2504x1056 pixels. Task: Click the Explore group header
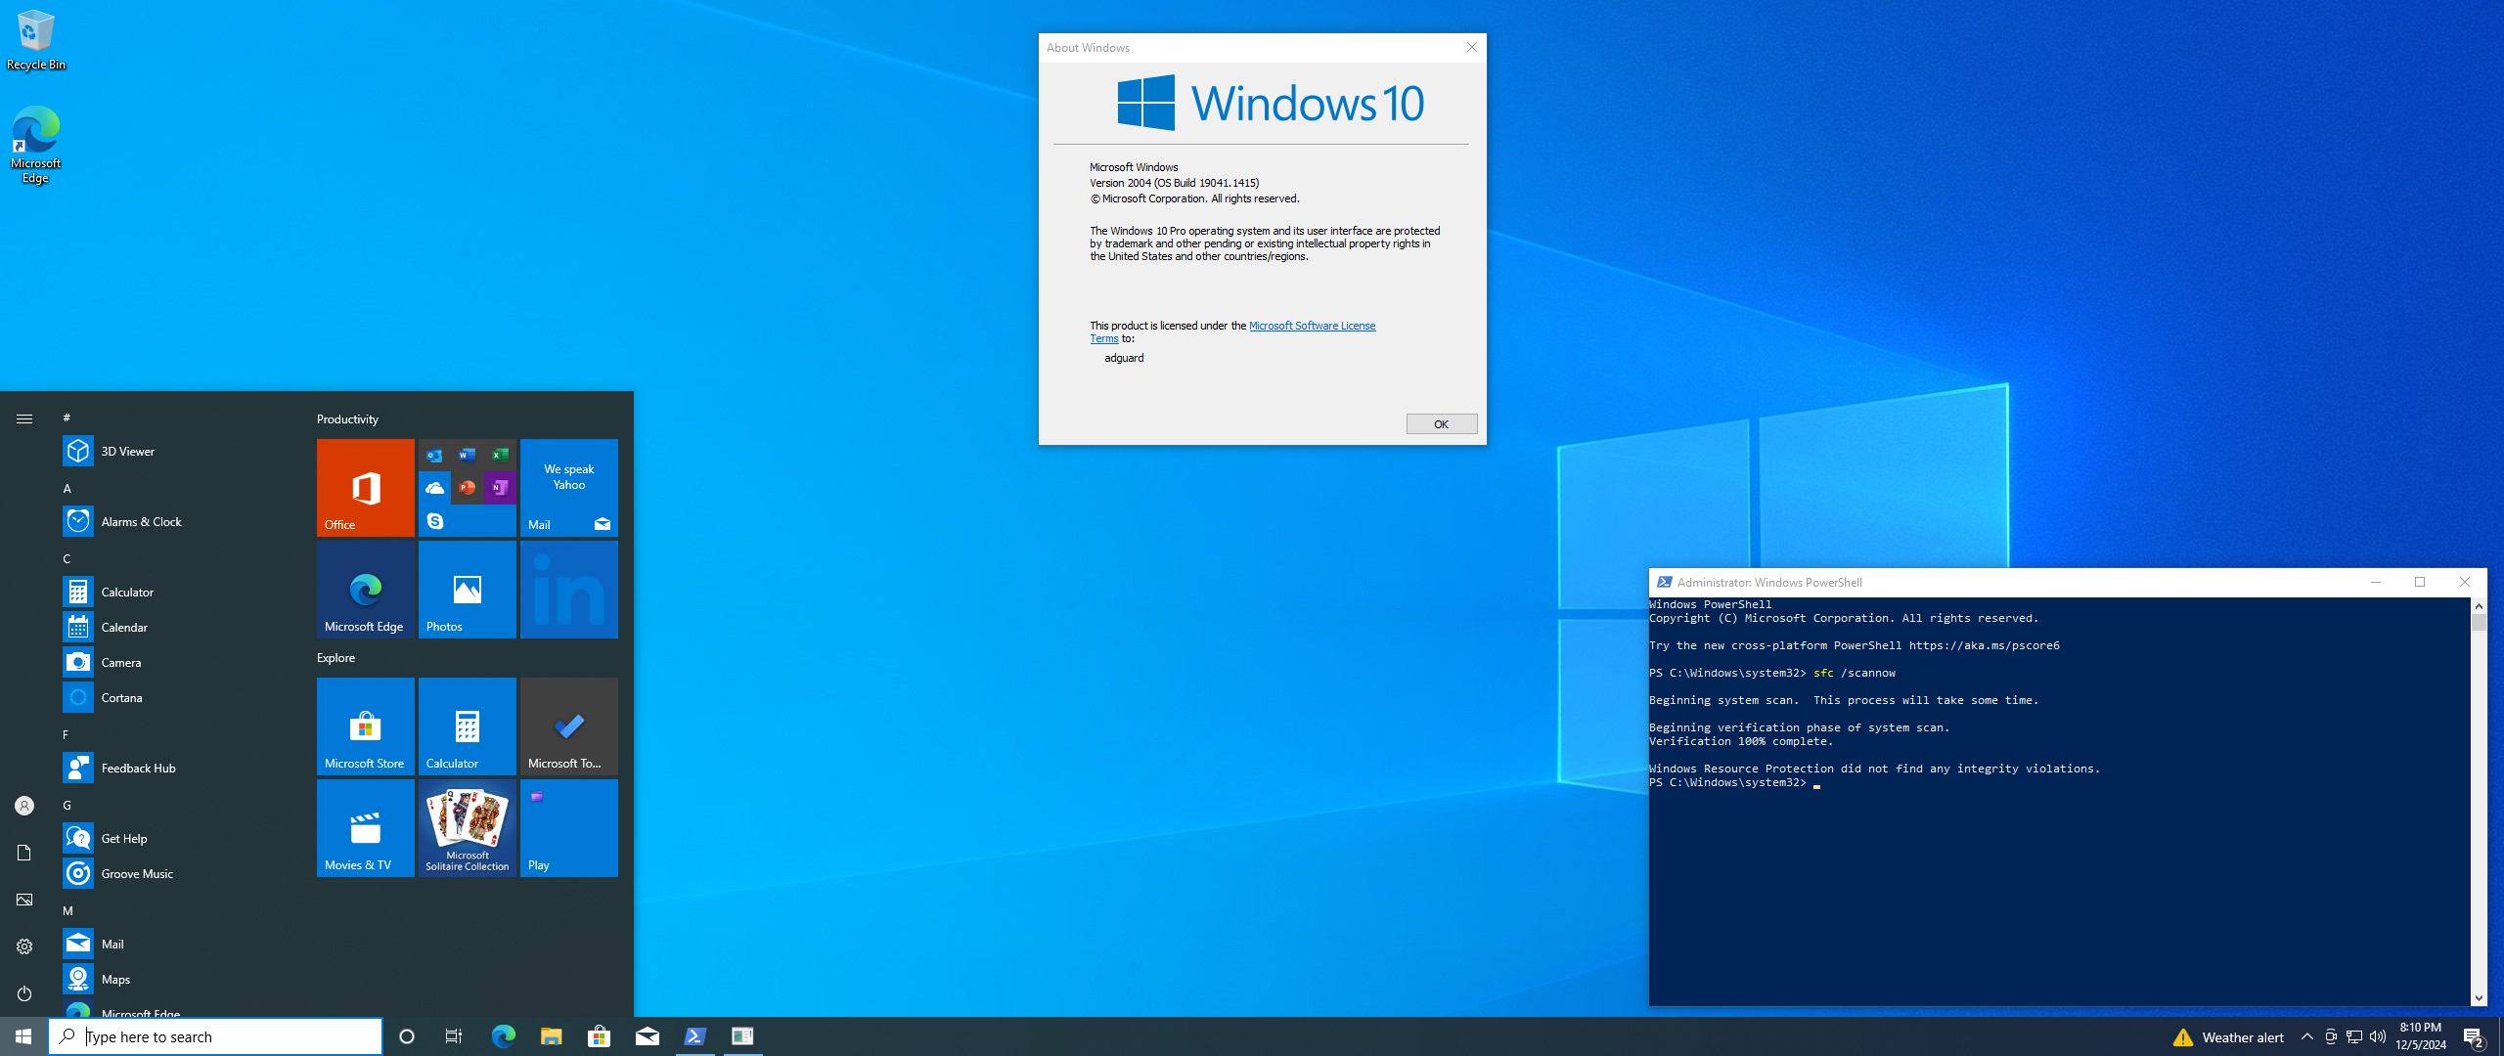coord(335,658)
